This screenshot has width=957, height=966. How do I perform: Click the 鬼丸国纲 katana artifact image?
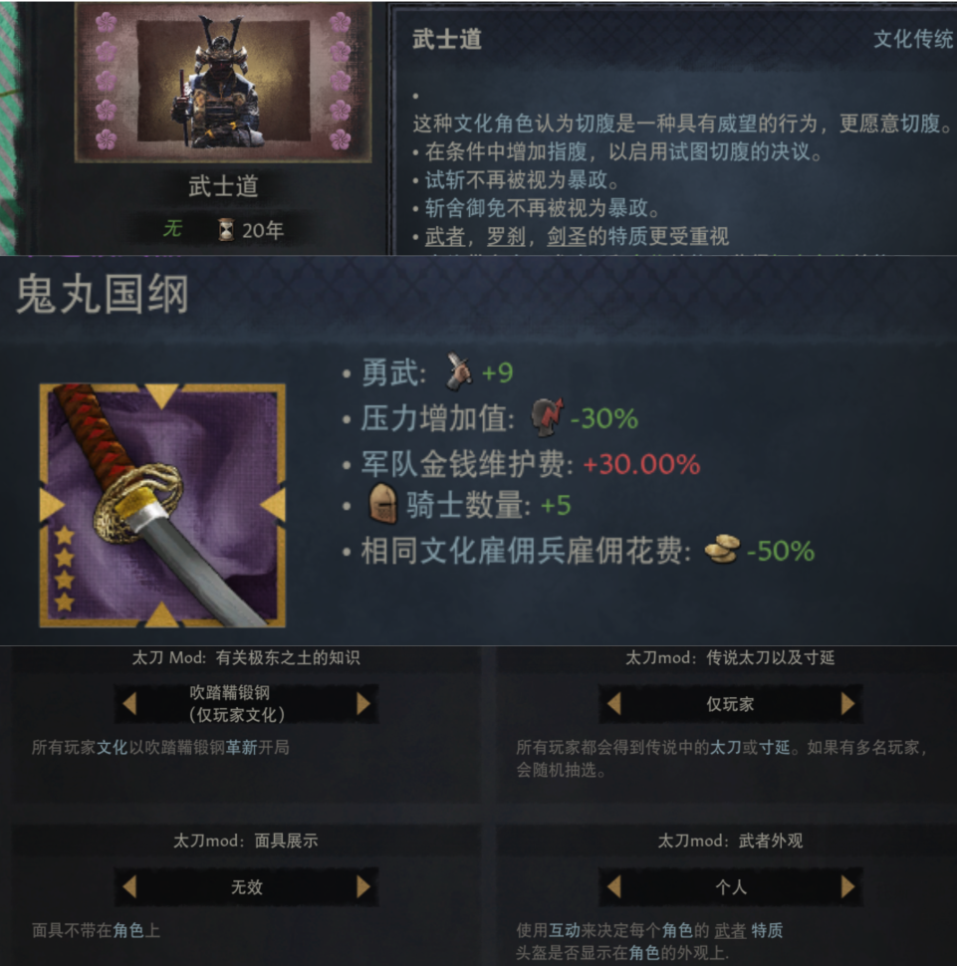[162, 505]
